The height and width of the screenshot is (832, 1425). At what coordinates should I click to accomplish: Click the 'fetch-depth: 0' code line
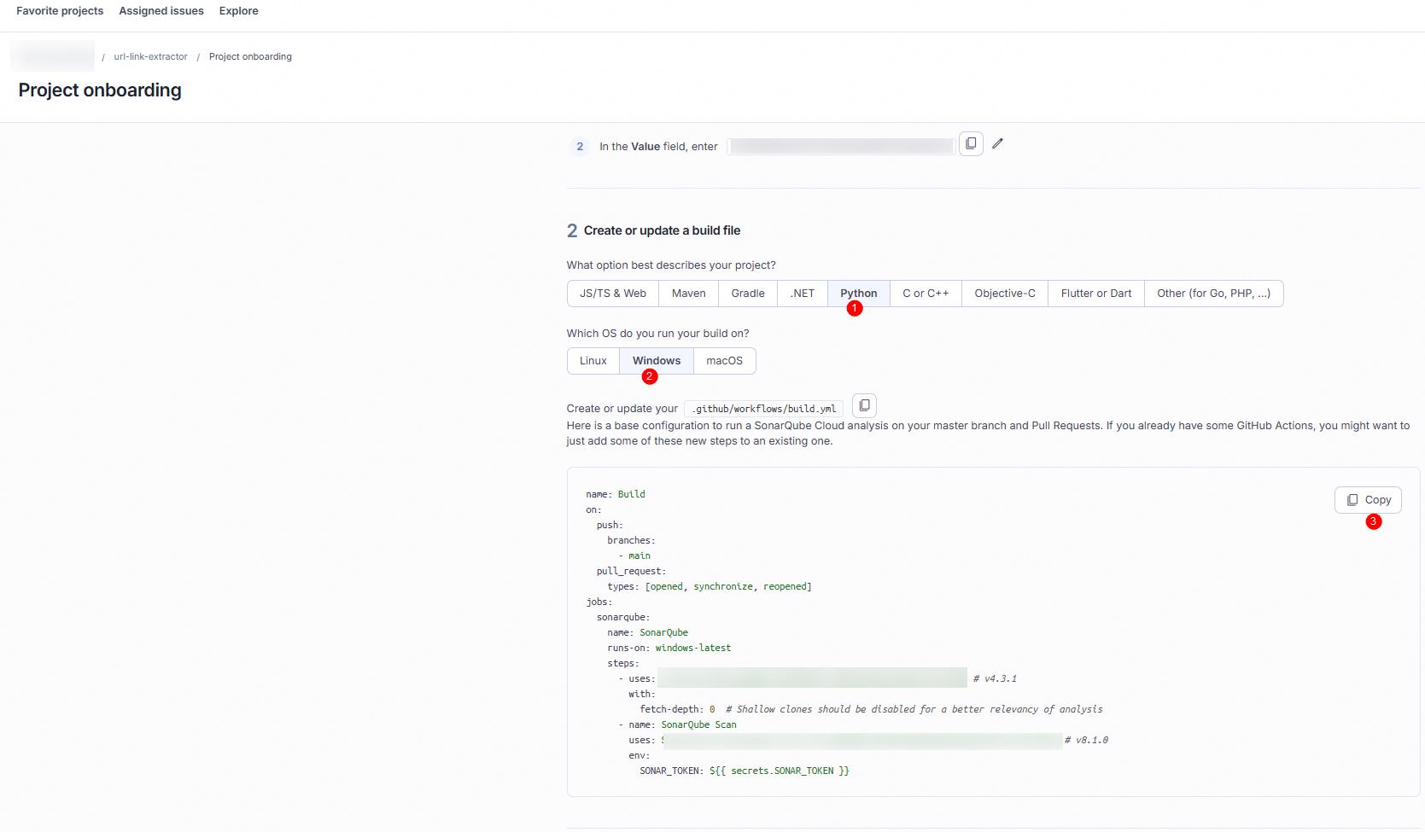(x=678, y=709)
